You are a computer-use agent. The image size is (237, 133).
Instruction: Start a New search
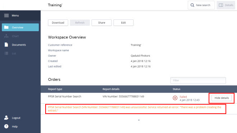point(201,5)
